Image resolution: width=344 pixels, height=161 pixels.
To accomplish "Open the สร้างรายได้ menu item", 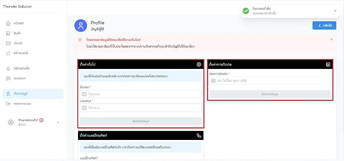I will coord(33,53).
